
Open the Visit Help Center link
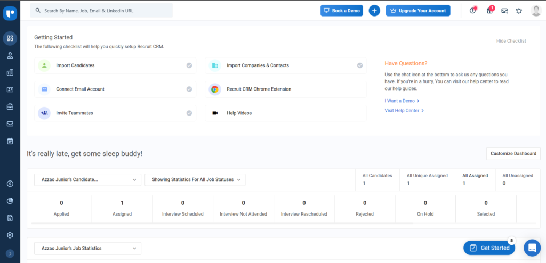[404, 110]
